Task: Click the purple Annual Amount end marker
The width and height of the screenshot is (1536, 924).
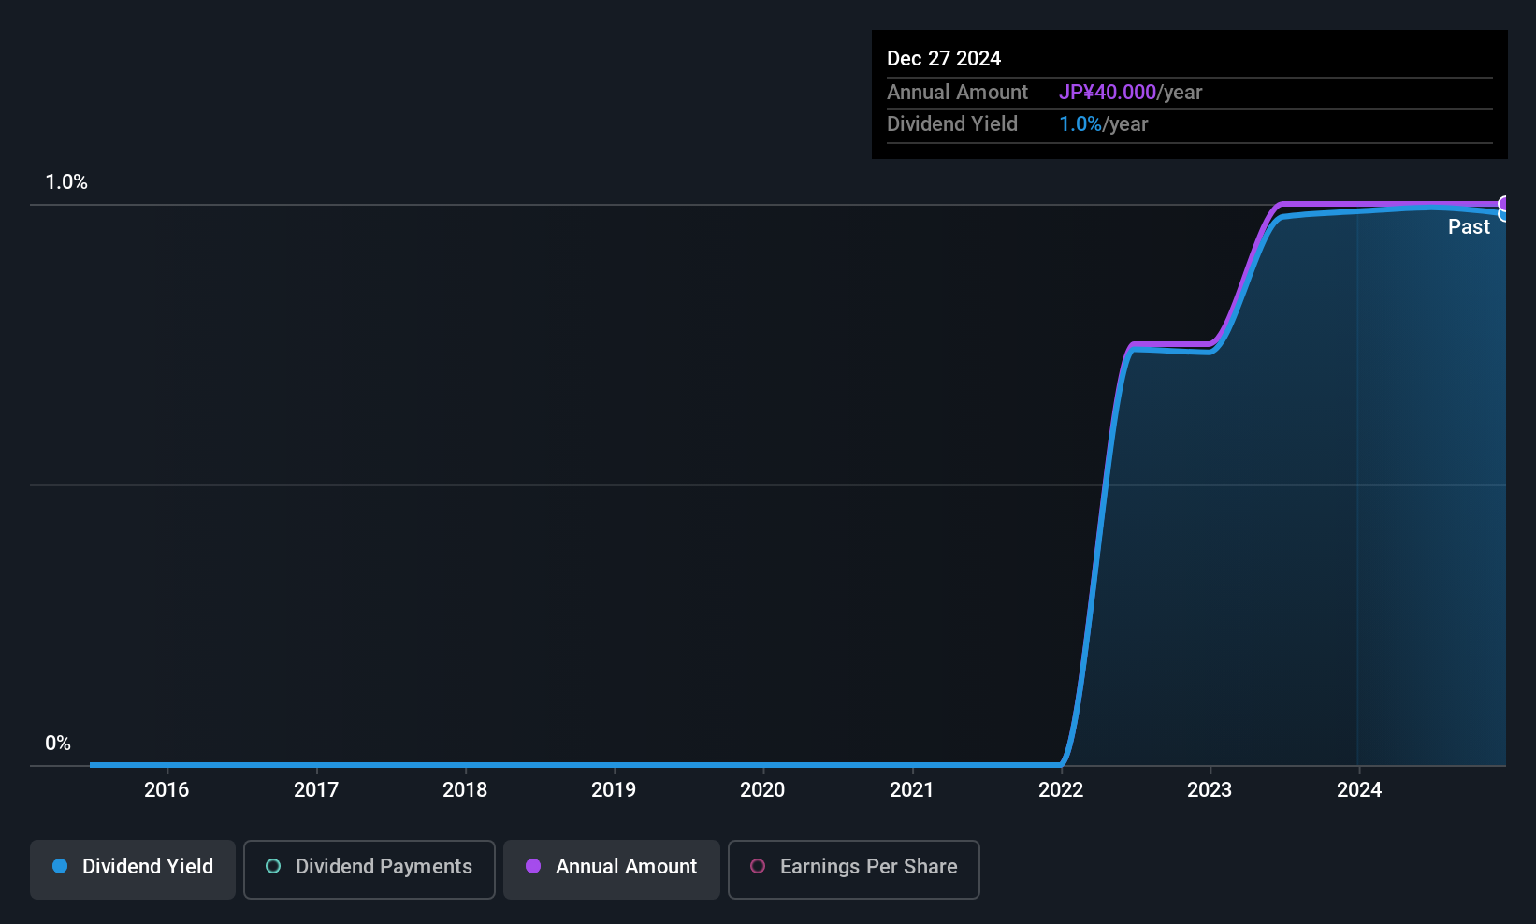Action: (1504, 204)
